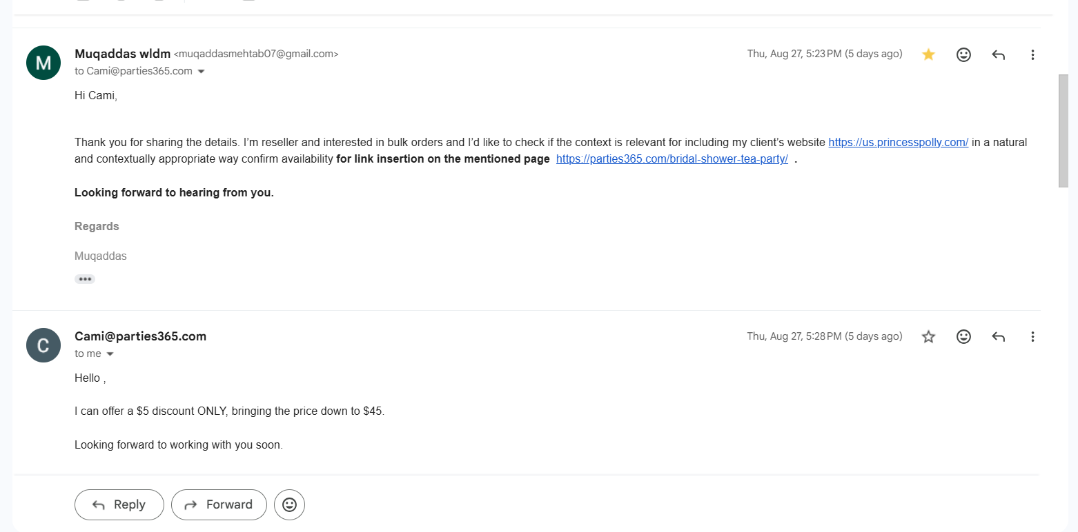Expand 'to me' recipient details

point(110,354)
